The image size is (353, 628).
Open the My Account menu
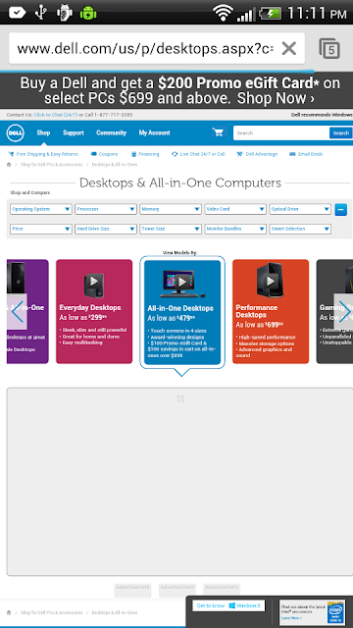(x=155, y=133)
